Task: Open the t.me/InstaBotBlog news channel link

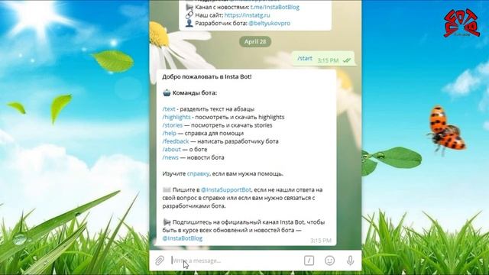Action: tap(275, 7)
